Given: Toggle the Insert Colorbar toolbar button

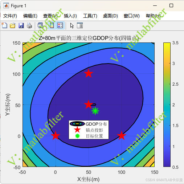Looking at the screenshot, I should coord(52,25).
